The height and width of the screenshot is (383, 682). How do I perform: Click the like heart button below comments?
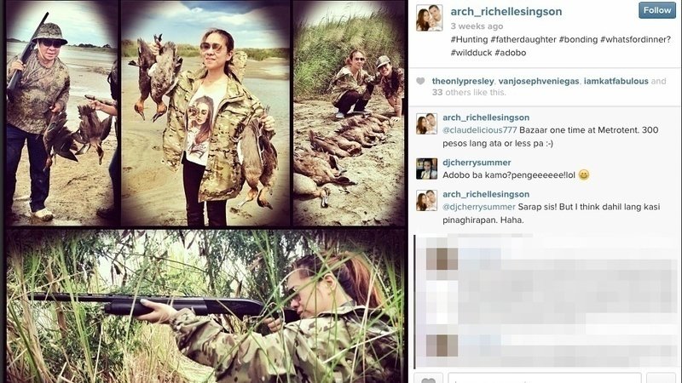click(429, 380)
